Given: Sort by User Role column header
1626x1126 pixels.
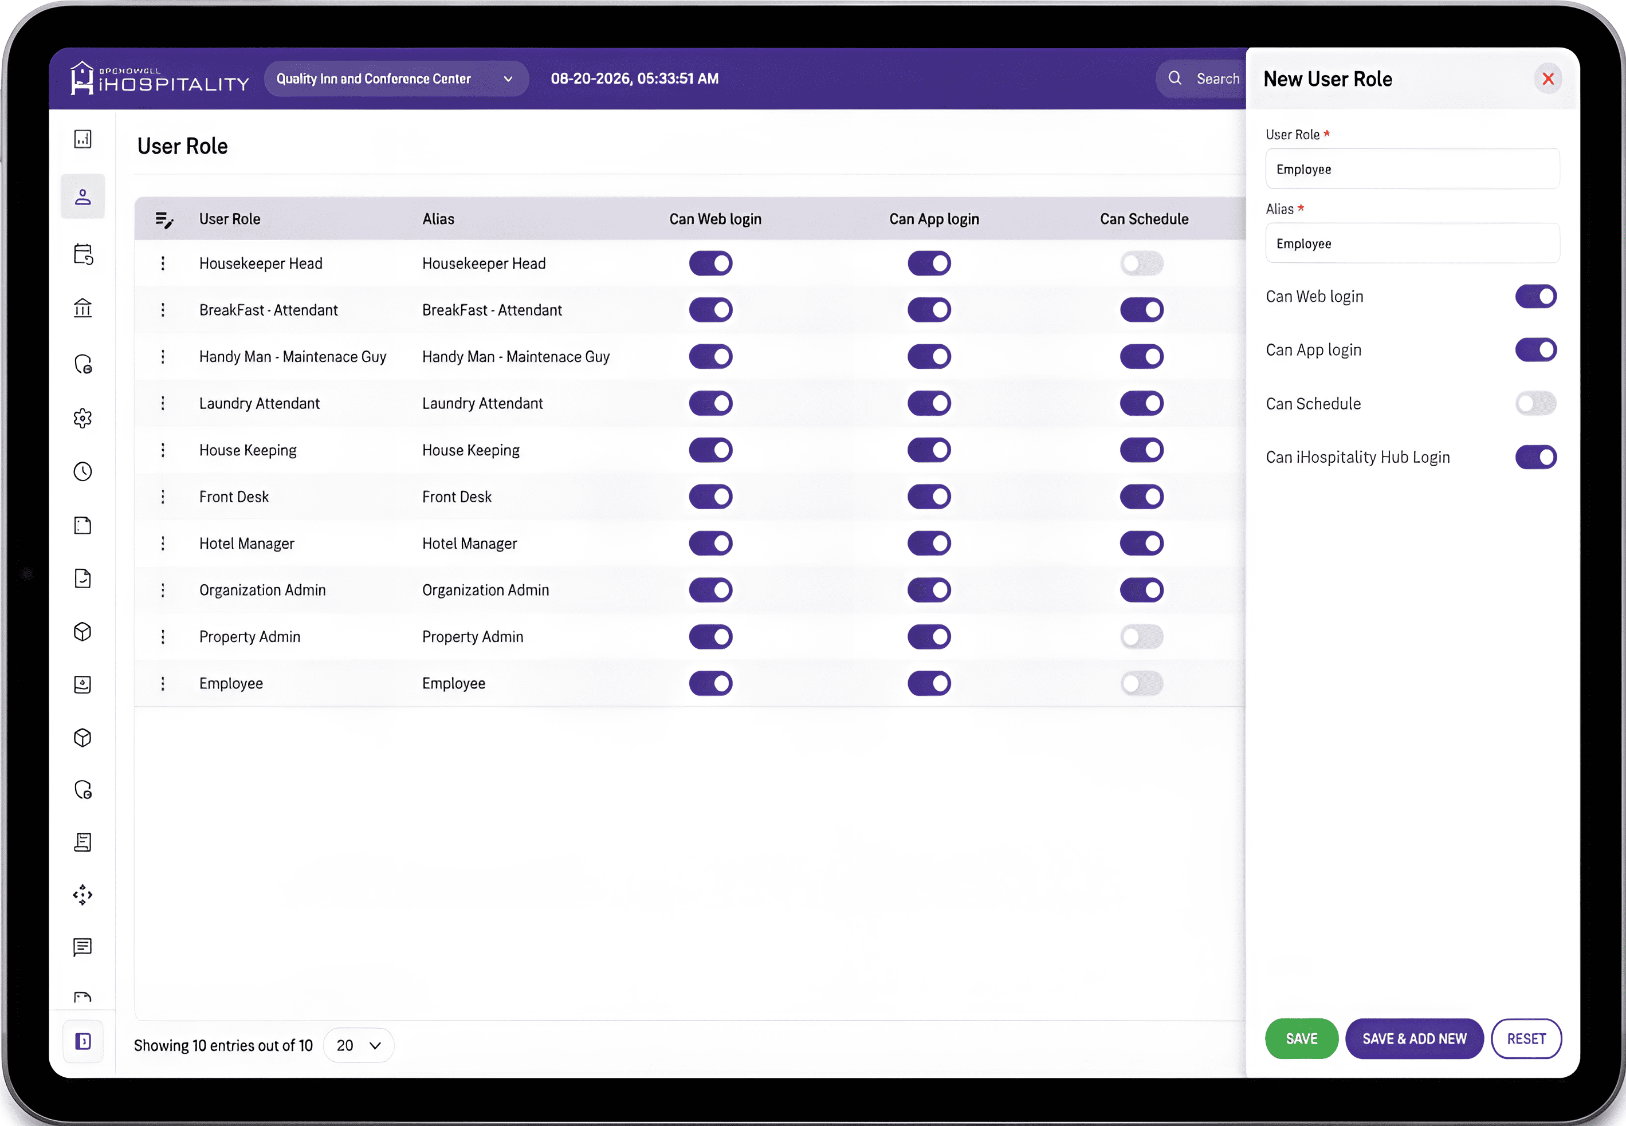Looking at the screenshot, I should [x=230, y=219].
